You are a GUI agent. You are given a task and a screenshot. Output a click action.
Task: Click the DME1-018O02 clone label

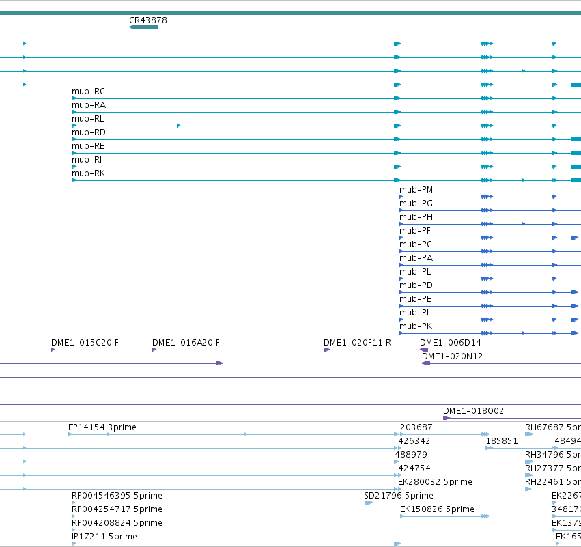[473, 411]
